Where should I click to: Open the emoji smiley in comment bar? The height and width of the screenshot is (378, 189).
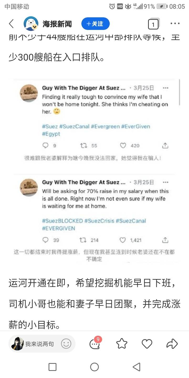coord(66,344)
